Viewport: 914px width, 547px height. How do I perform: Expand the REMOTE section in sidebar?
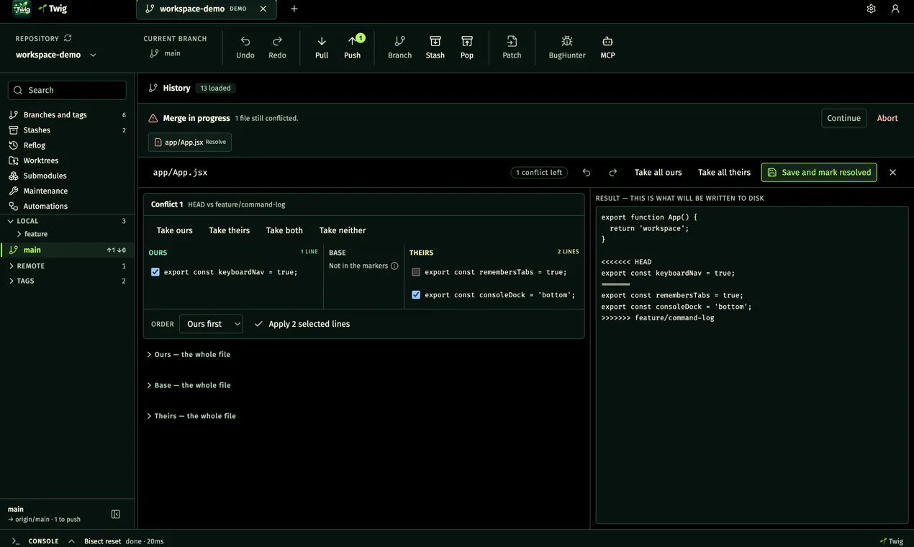(67, 266)
